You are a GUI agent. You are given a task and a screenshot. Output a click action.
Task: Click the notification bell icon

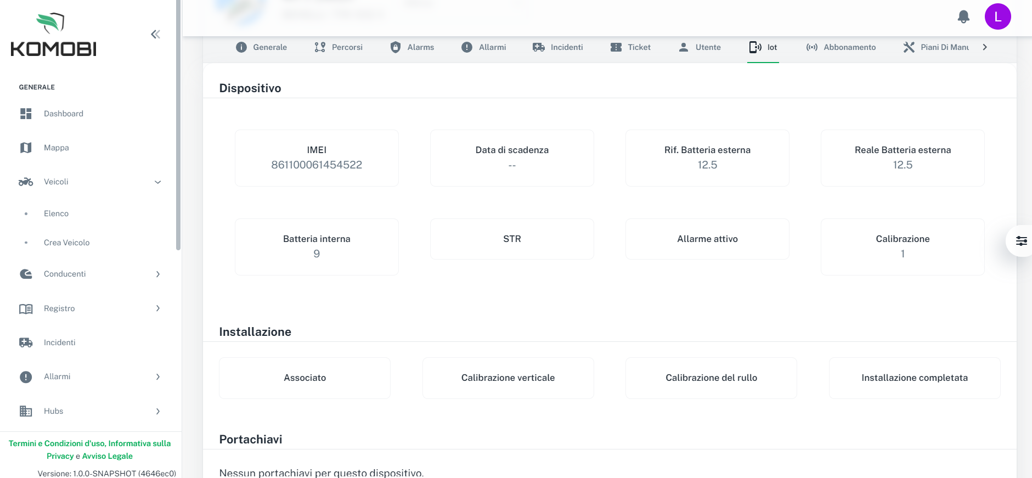(963, 16)
